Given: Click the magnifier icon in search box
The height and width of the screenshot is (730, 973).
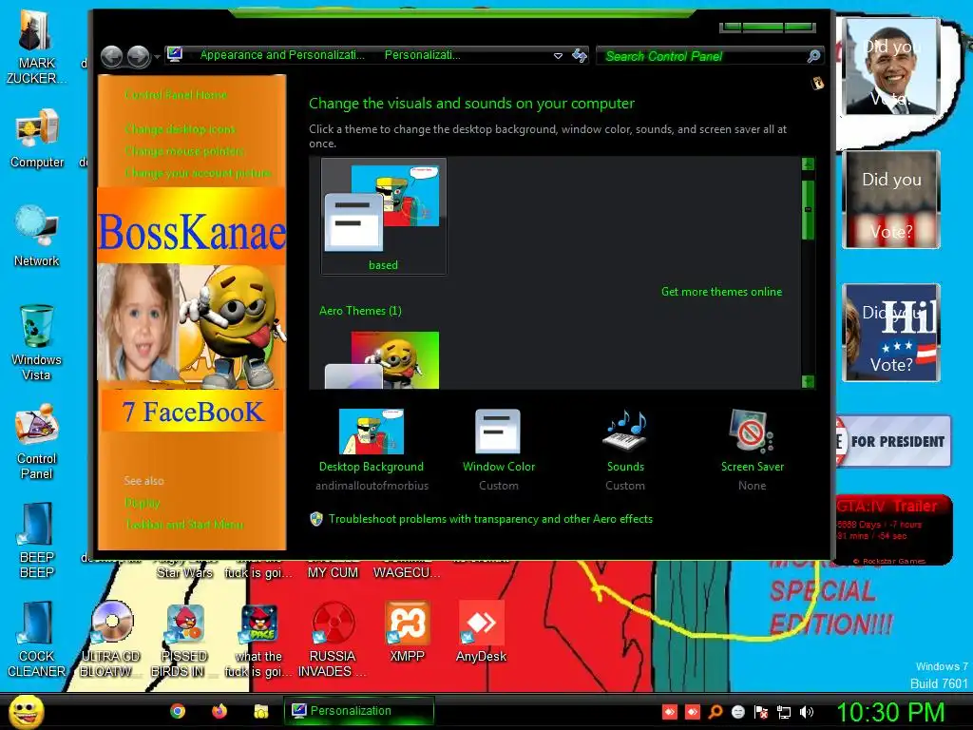Looking at the screenshot, I should (813, 56).
